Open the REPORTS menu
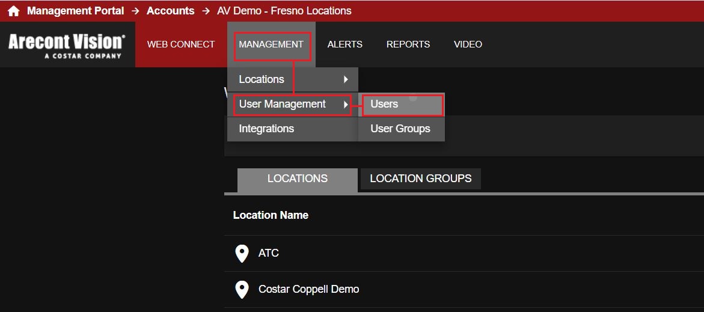Image resolution: width=704 pixels, height=312 pixels. [x=408, y=44]
